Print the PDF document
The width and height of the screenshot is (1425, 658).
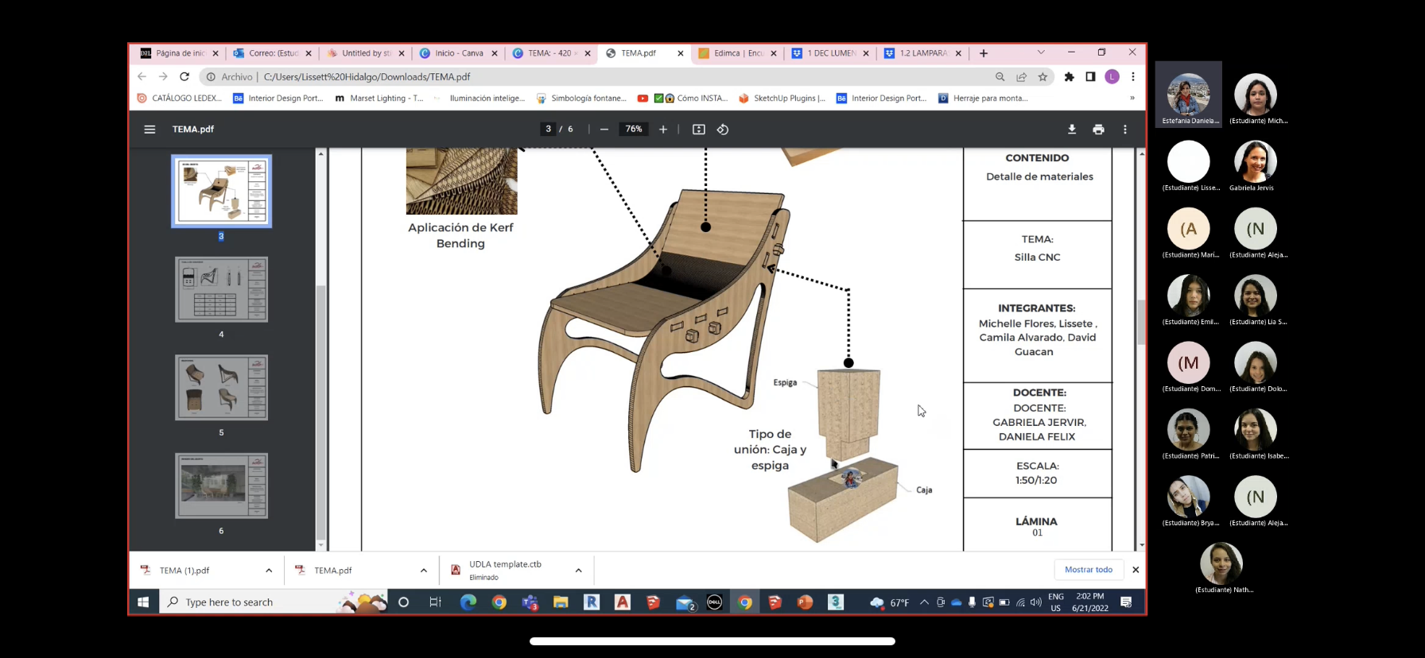tap(1098, 130)
